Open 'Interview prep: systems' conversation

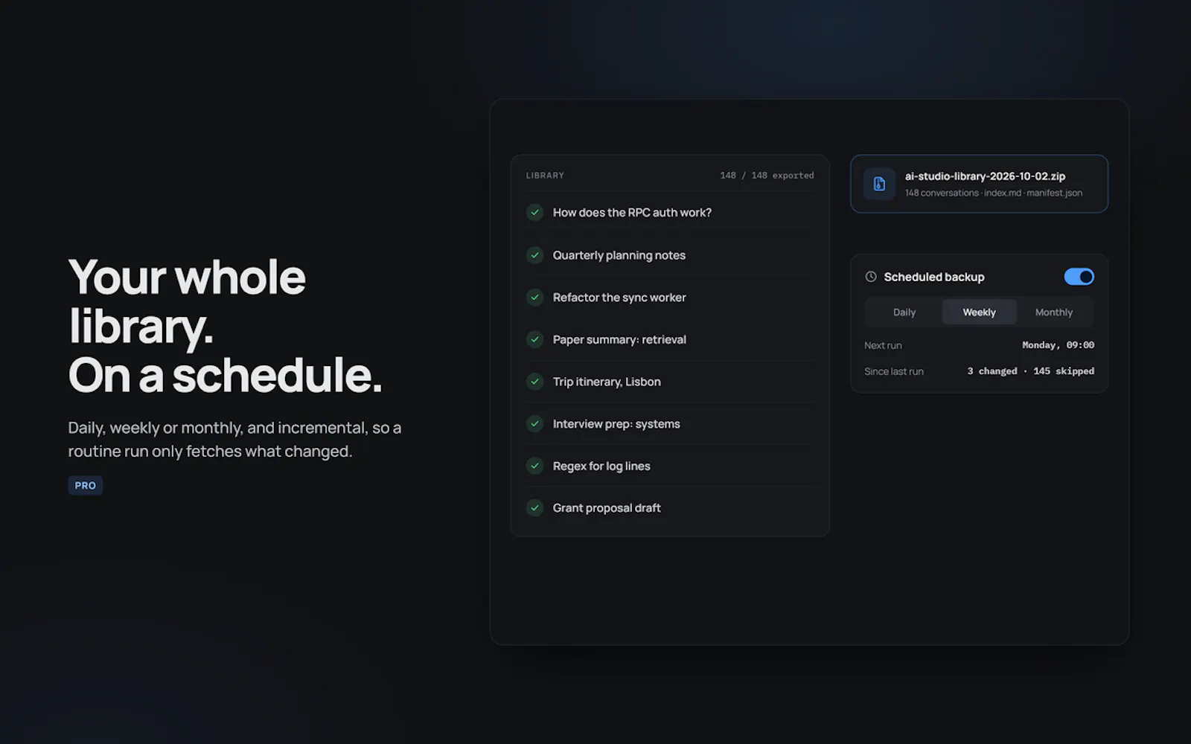616,424
